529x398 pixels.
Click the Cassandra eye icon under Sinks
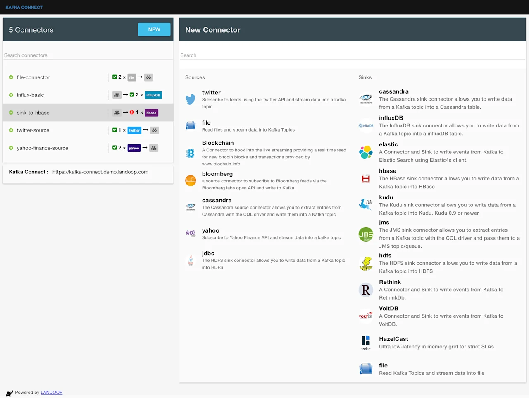(366, 99)
